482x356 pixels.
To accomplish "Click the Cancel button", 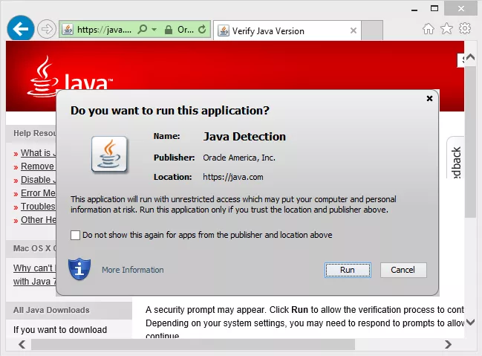I will click(403, 270).
